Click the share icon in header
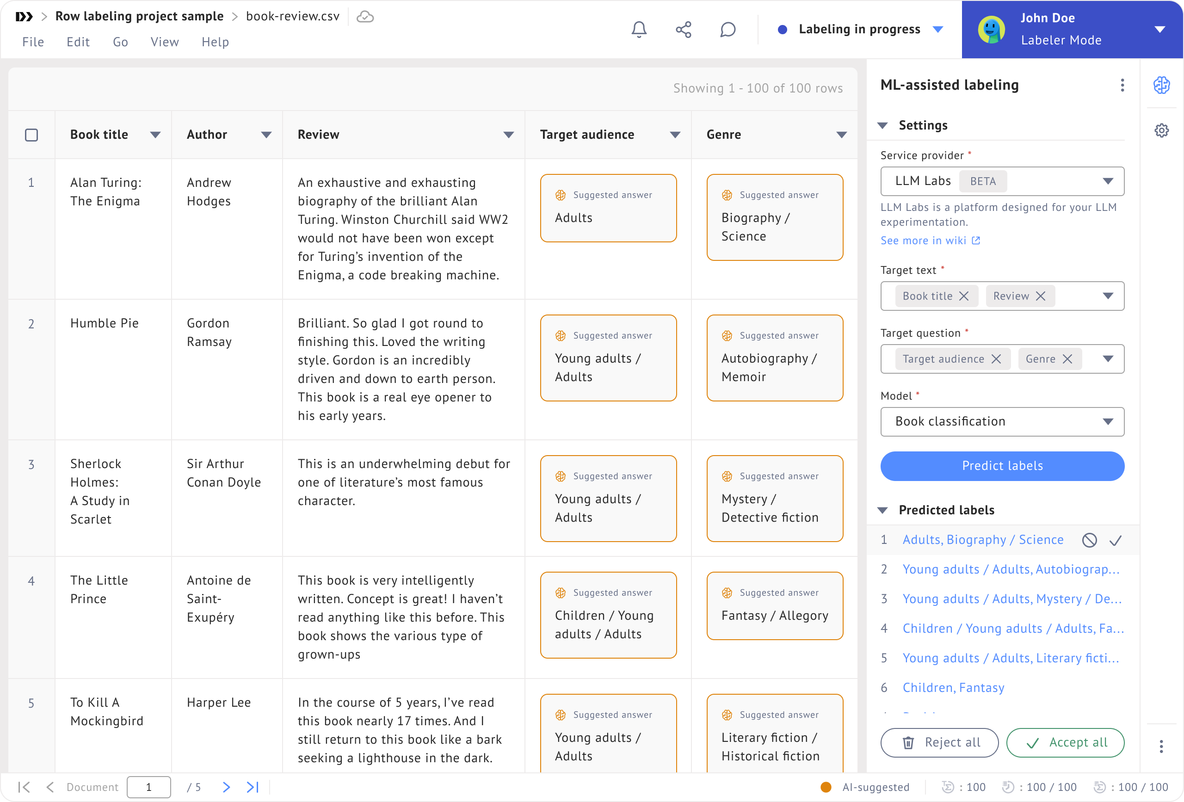This screenshot has width=1184, height=802. (683, 29)
